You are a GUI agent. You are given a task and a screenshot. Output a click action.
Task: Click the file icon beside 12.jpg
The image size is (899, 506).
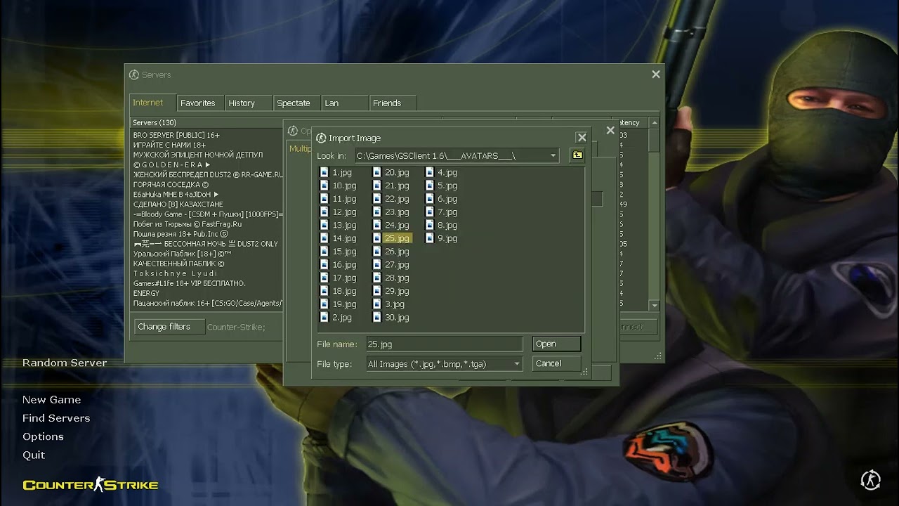coord(324,212)
